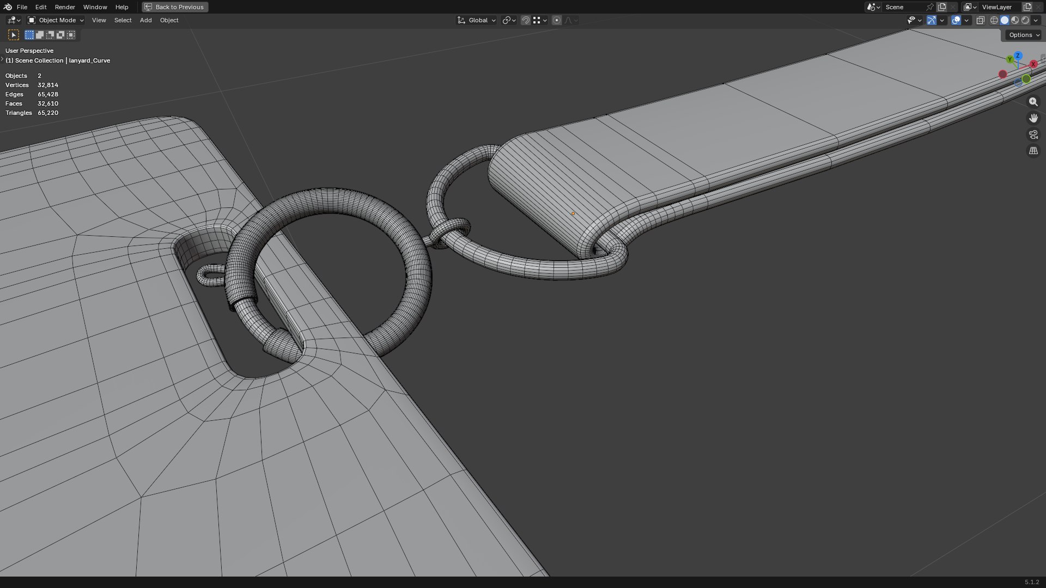This screenshot has width=1046, height=588.
Task: Toggle X-ray mode
Action: (x=980, y=20)
